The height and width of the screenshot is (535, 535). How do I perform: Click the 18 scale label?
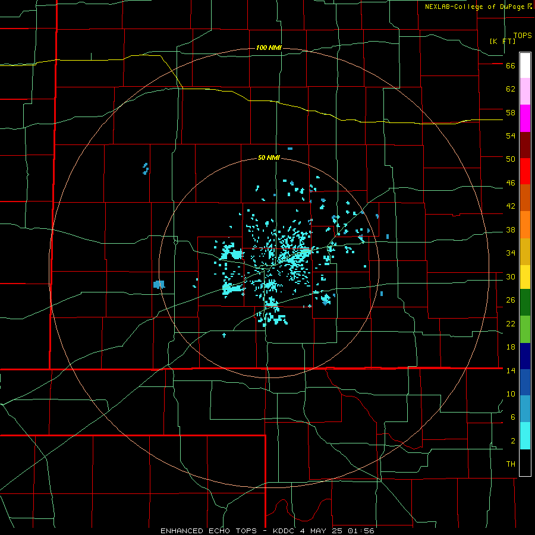point(511,347)
